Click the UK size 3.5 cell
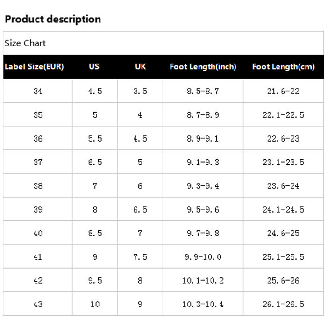 140,91
